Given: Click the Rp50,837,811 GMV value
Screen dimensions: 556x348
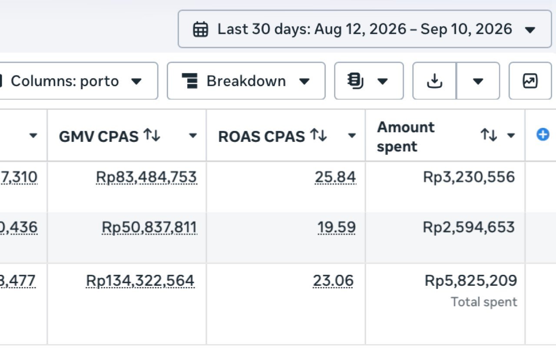Looking at the screenshot, I should [x=149, y=228].
